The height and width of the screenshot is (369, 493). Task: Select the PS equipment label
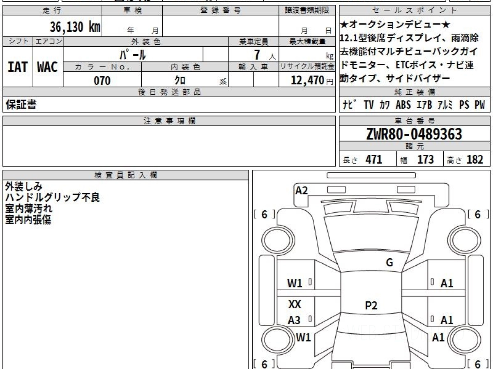[464, 105]
